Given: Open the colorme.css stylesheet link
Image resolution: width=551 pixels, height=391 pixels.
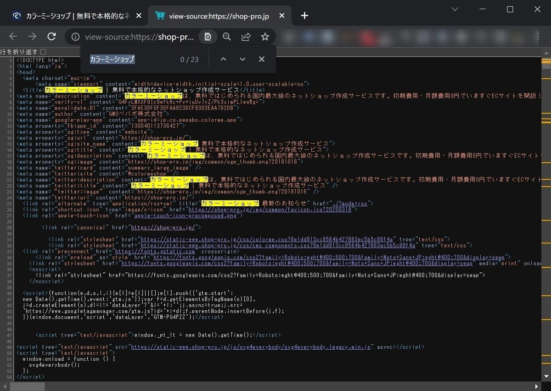Looking at the screenshot, I should 267,239.
